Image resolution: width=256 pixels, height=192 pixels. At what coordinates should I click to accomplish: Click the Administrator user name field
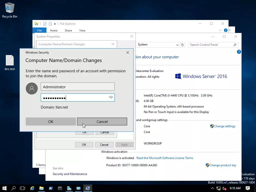pos(78,86)
